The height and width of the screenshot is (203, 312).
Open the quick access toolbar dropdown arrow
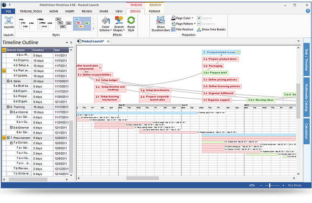10,5
